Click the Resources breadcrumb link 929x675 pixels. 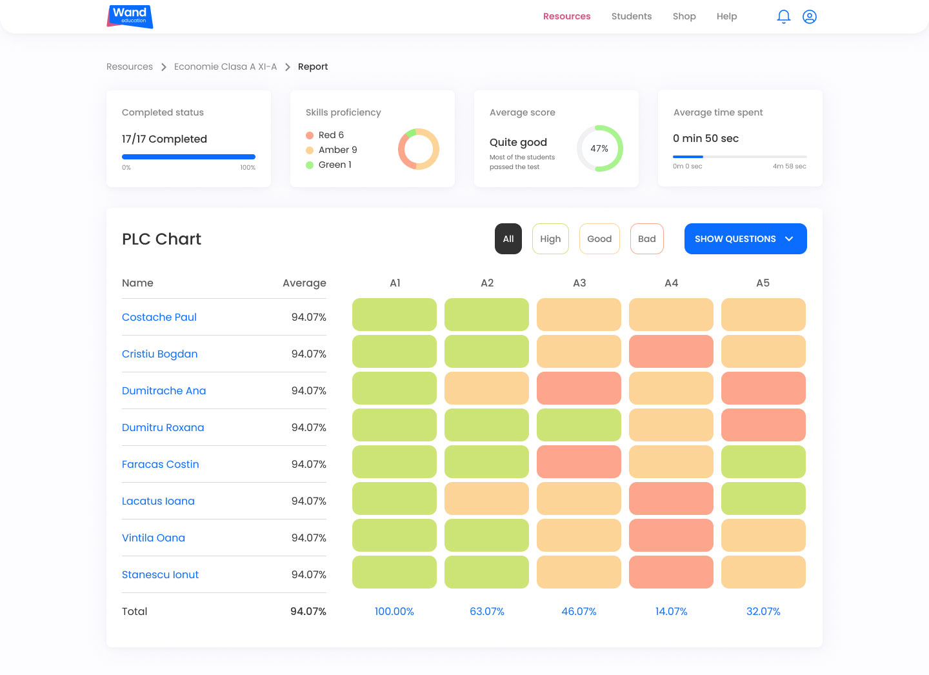[130, 67]
